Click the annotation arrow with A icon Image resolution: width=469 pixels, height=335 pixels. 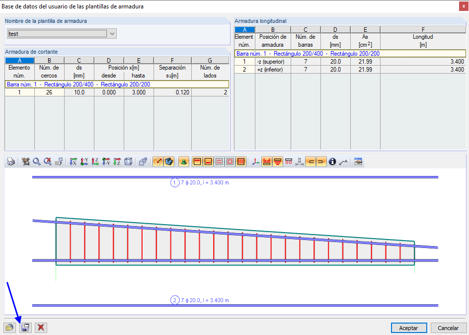(x=343, y=162)
